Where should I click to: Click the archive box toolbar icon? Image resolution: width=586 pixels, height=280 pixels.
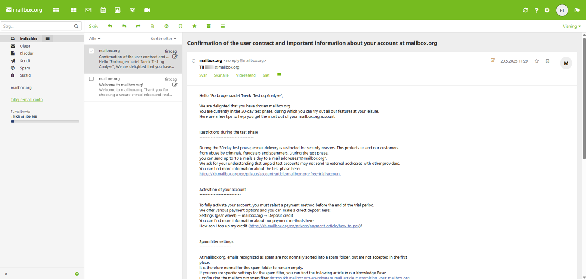pyautogui.click(x=209, y=26)
